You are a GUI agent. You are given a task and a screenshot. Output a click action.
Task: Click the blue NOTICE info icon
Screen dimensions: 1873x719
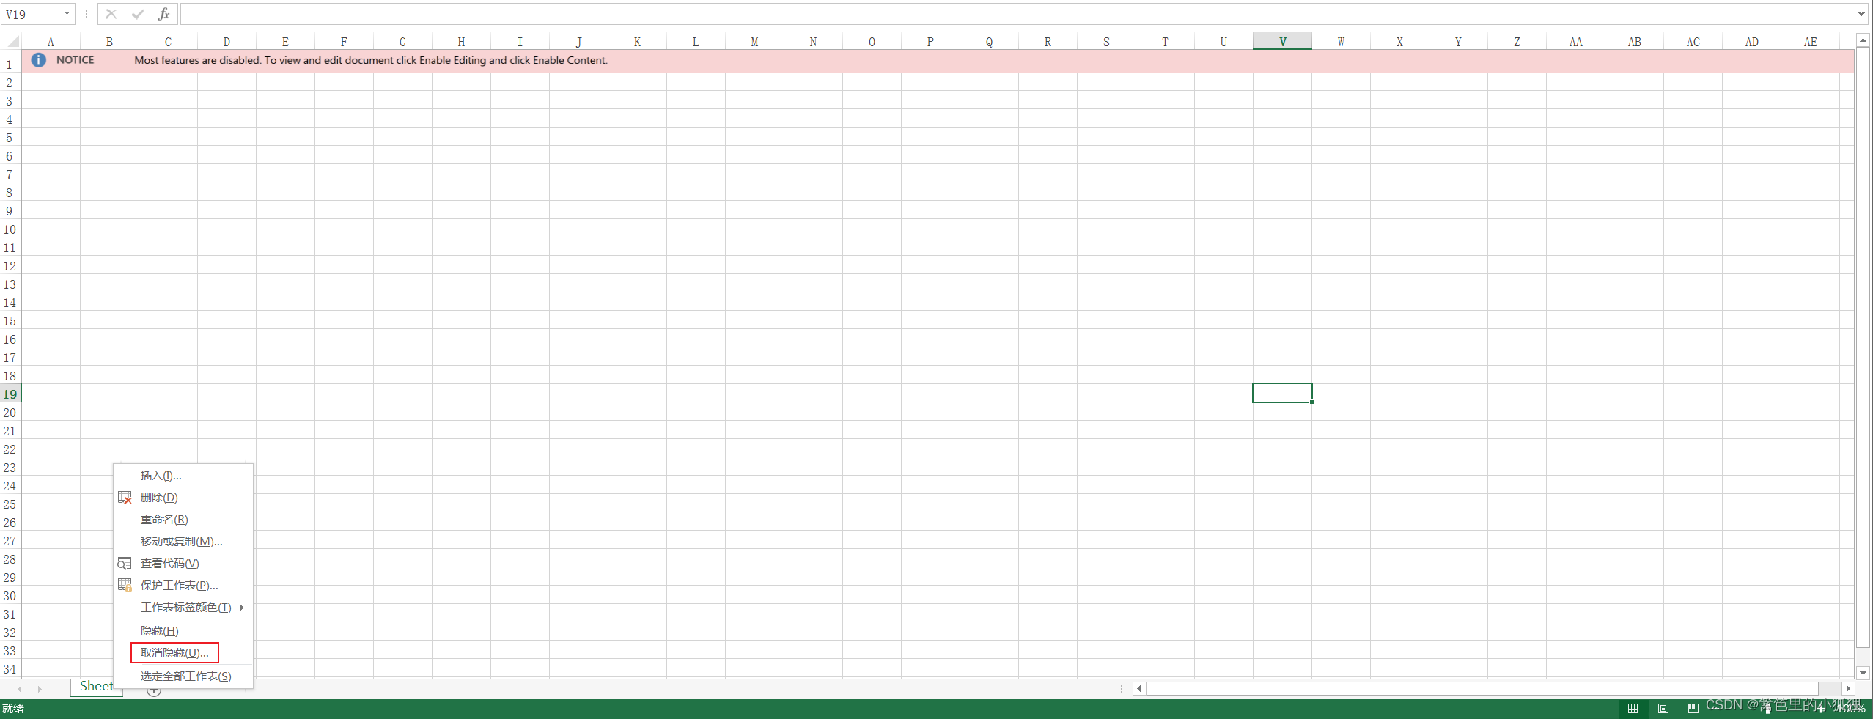39,60
